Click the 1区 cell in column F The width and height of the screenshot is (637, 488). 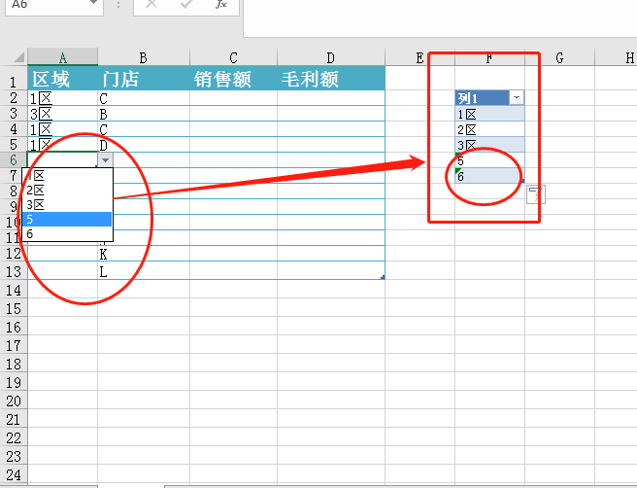pos(489,114)
